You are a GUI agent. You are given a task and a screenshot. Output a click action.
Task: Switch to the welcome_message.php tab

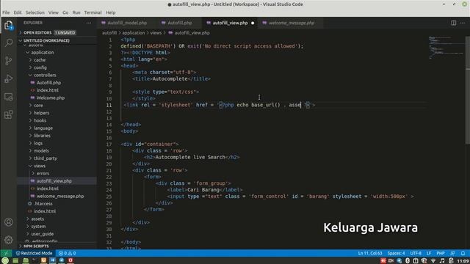[x=292, y=23]
